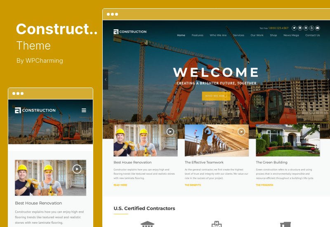Open the Pinterest social icon
The width and height of the screenshot is (330, 227).
[306, 28]
